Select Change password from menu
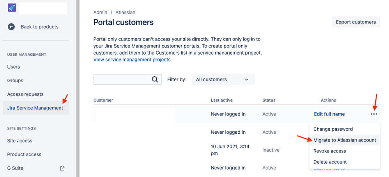 tap(333, 129)
